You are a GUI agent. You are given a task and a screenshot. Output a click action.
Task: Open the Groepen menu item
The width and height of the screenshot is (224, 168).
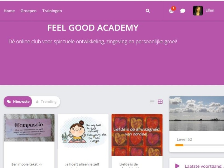pyautogui.click(x=29, y=11)
